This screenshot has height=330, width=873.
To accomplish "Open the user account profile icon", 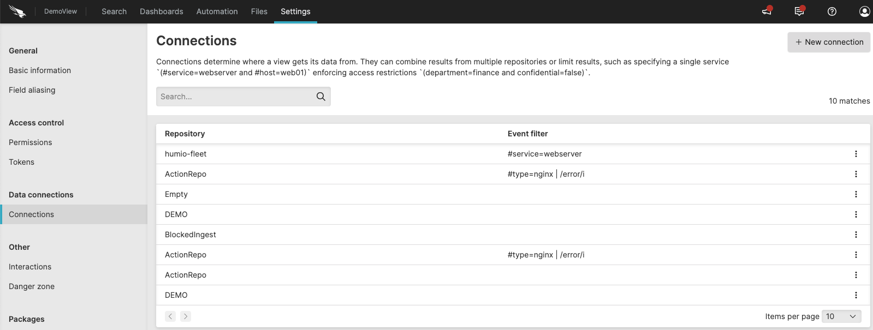I will tap(864, 11).
